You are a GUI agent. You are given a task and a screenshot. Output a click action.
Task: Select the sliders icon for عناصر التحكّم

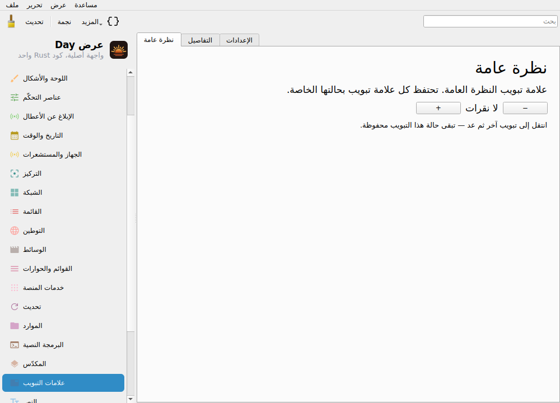click(x=15, y=97)
